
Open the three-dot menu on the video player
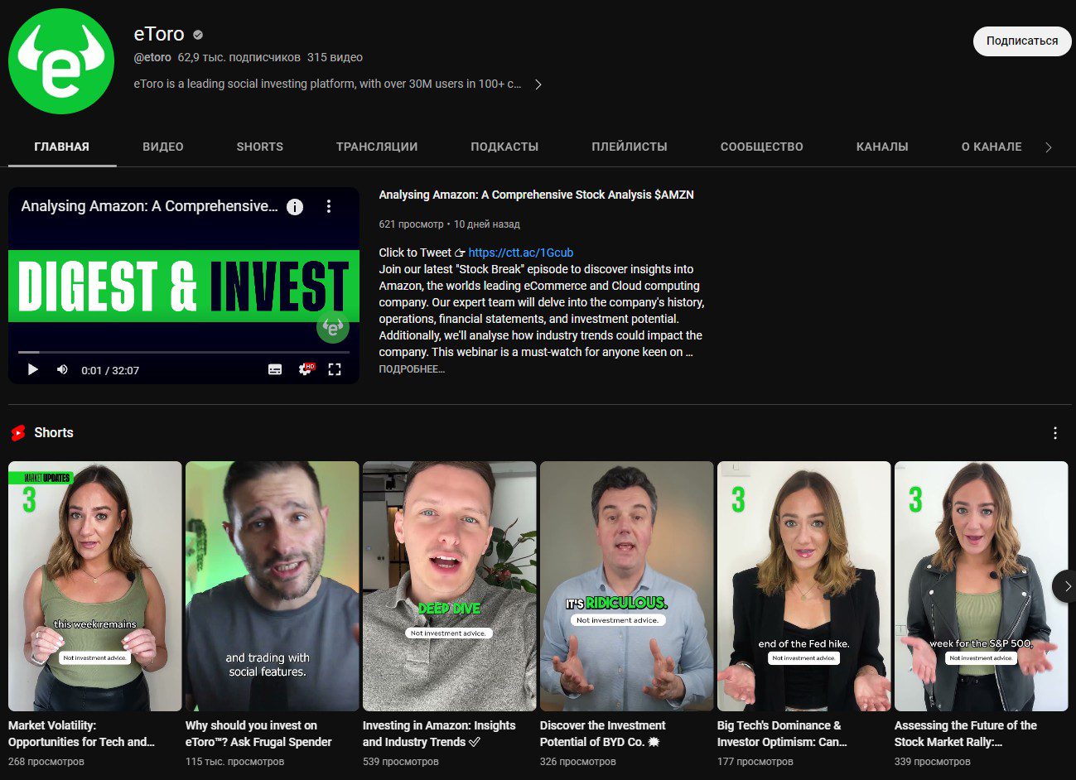tap(329, 206)
